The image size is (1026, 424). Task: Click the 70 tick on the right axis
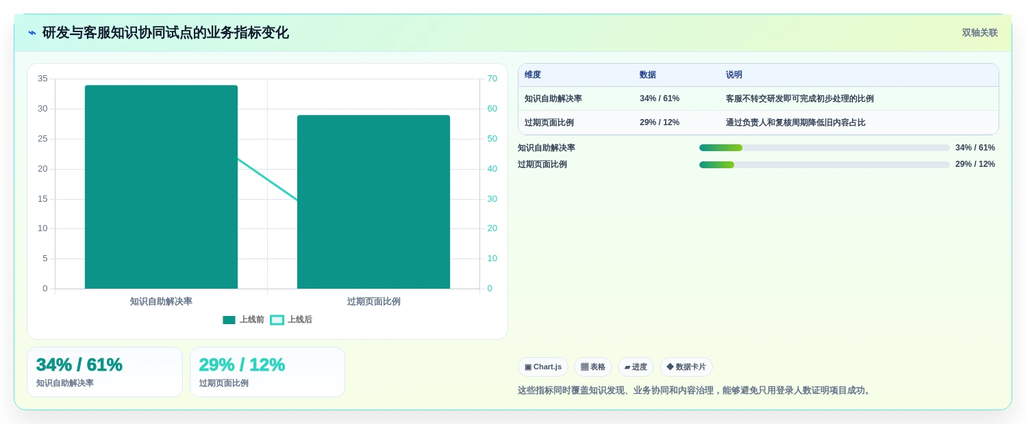(492, 79)
